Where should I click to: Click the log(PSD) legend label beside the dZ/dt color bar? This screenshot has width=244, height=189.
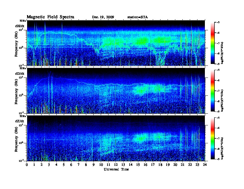point(222,148)
